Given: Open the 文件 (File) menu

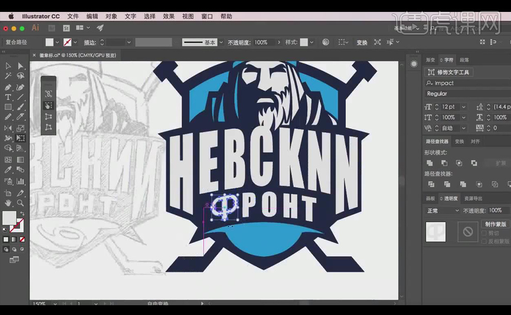Looking at the screenshot, I should (x=73, y=17).
